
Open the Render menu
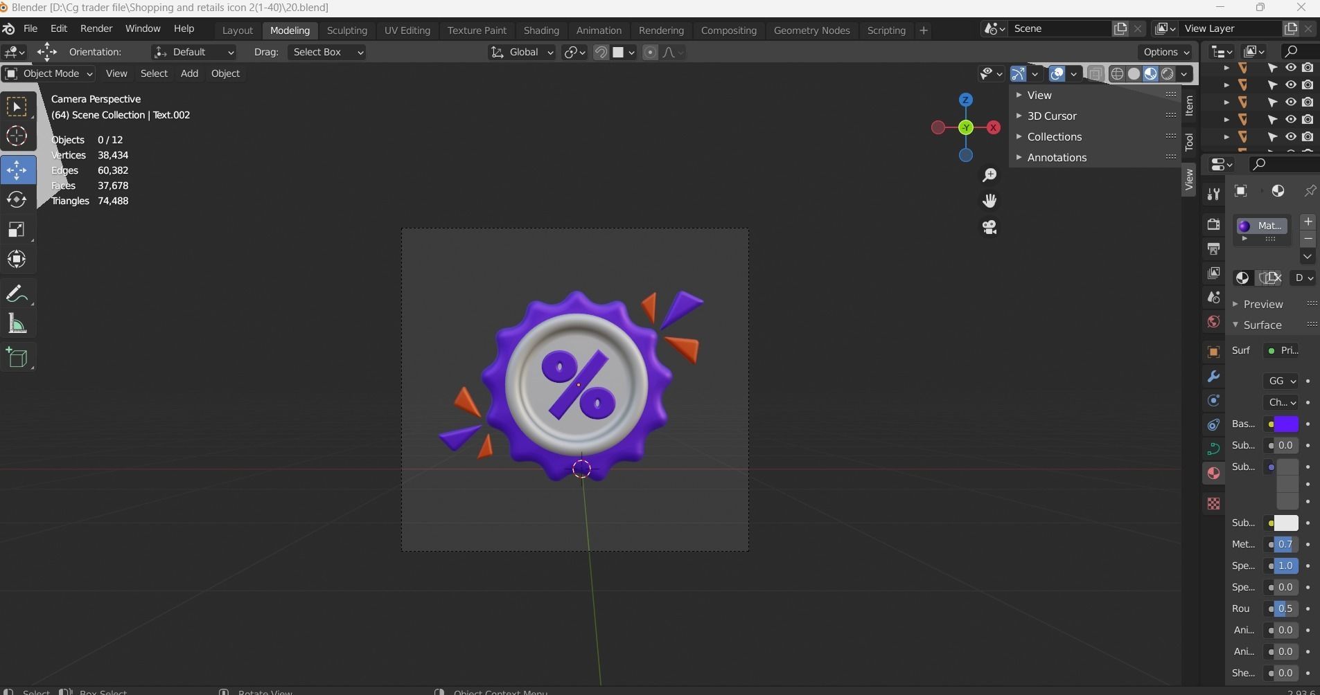[x=96, y=29]
